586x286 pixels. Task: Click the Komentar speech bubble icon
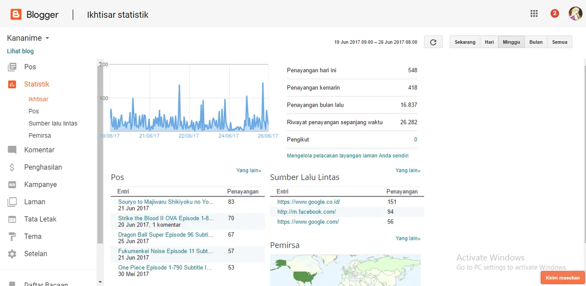pos(12,150)
